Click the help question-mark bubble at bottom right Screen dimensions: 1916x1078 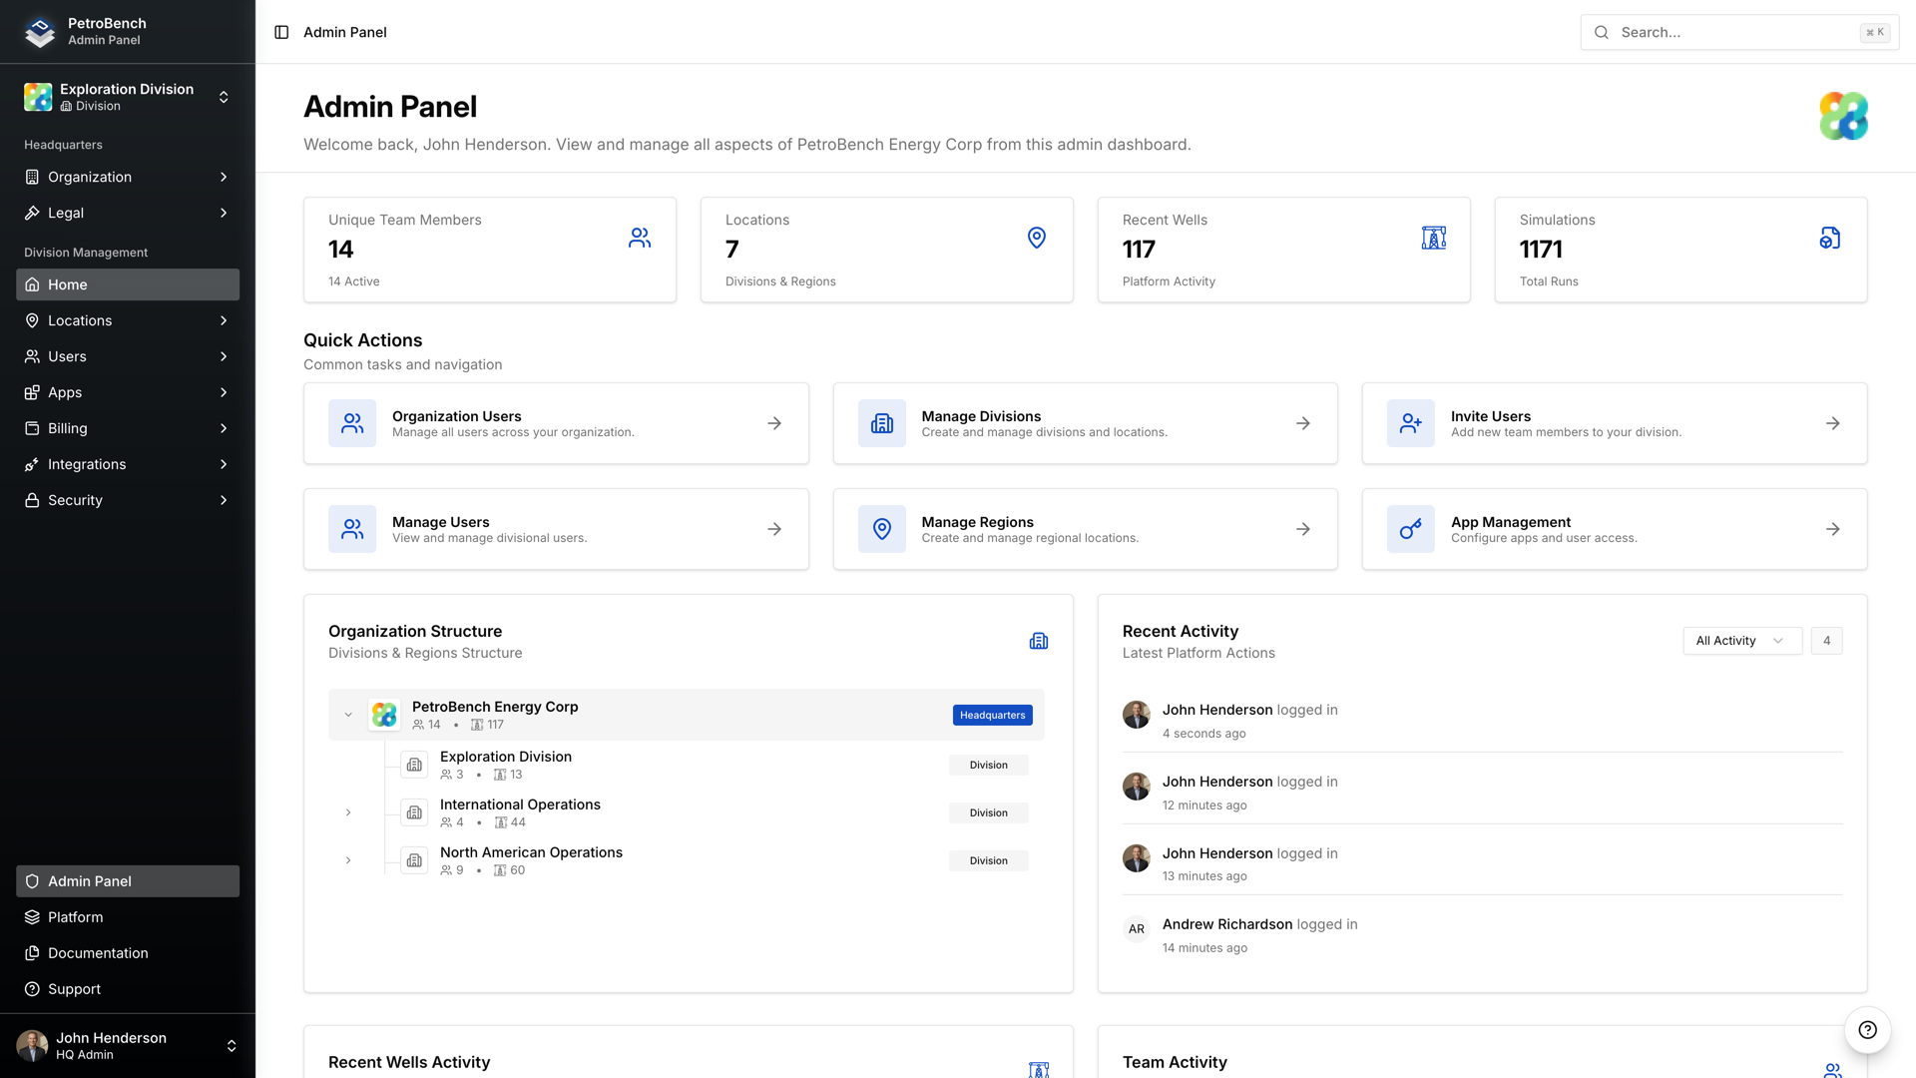click(1866, 1030)
